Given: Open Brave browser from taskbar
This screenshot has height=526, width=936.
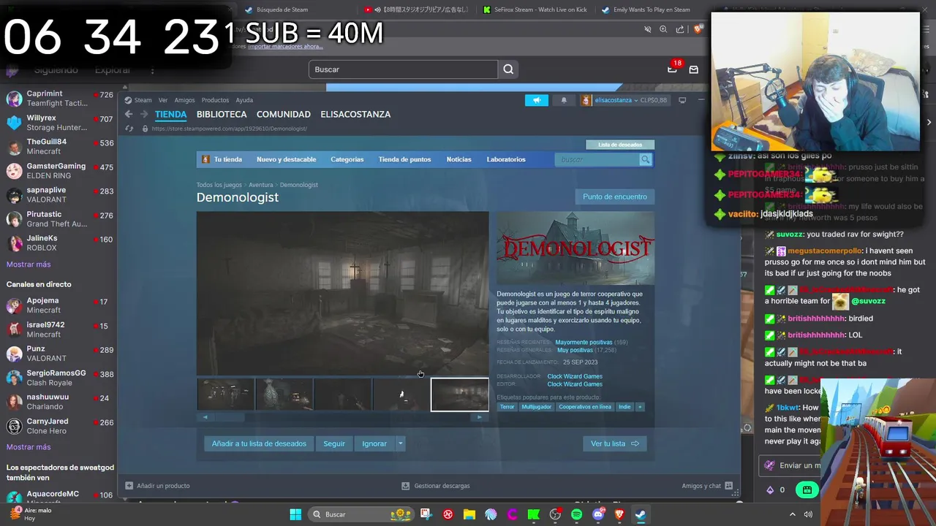Looking at the screenshot, I should pos(619,514).
